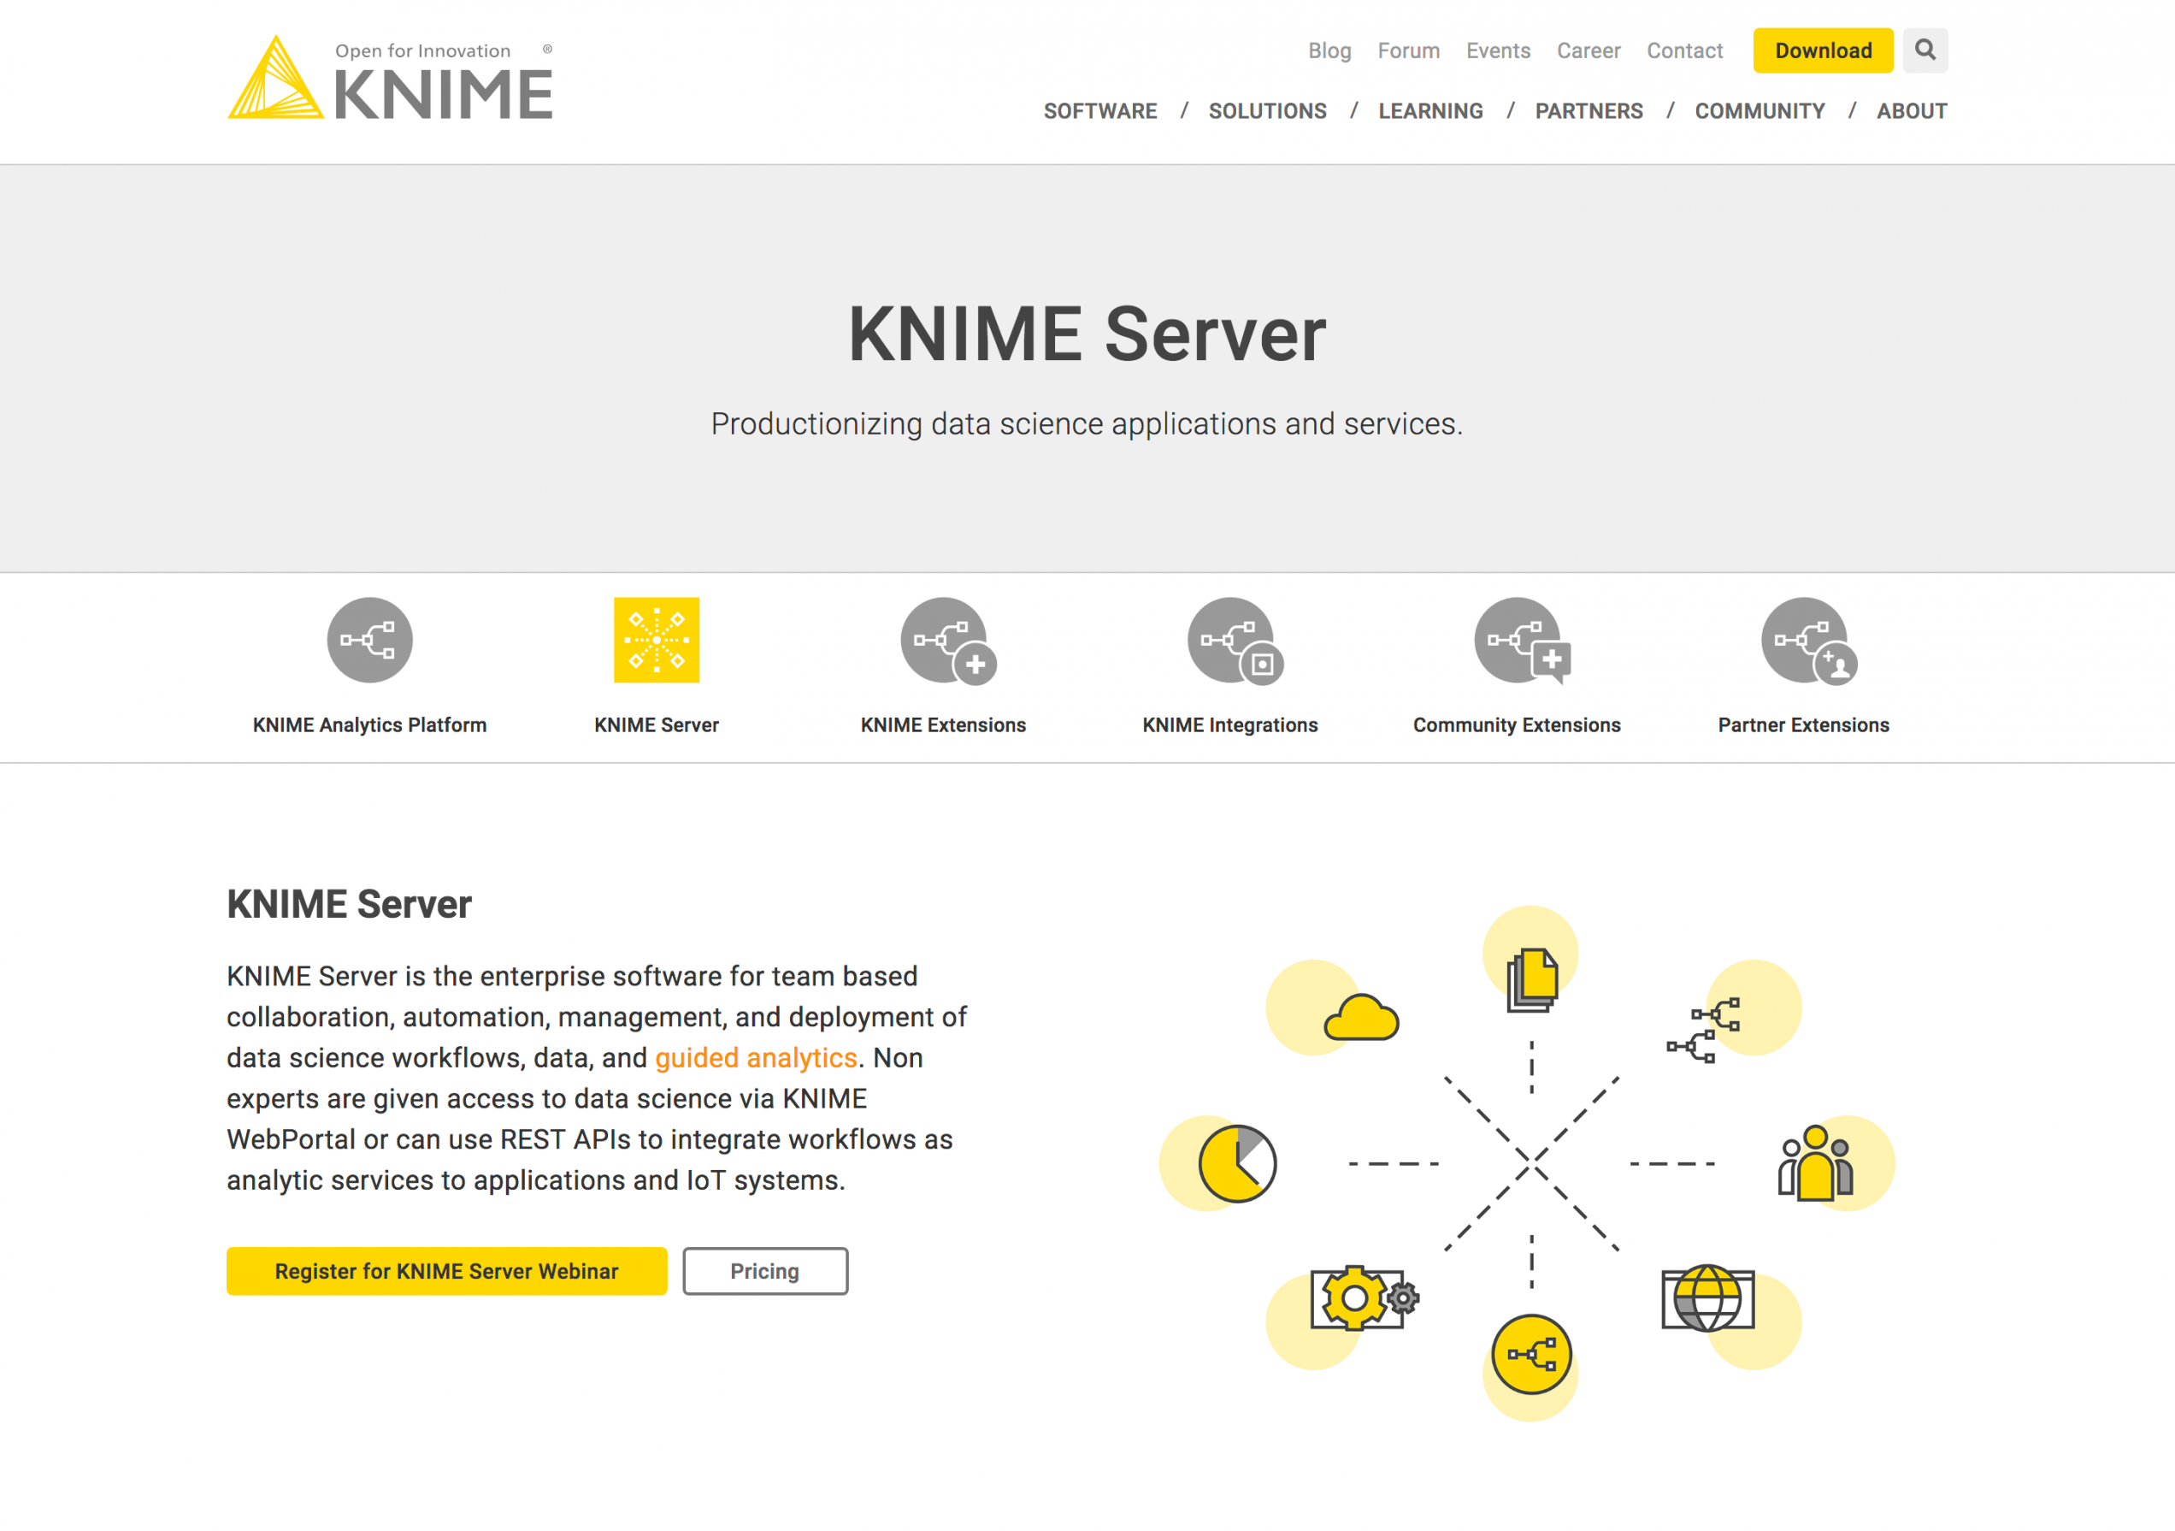Open the KNIME Extensions icon
Image resolution: width=2175 pixels, height=1531 pixels.
click(x=946, y=641)
